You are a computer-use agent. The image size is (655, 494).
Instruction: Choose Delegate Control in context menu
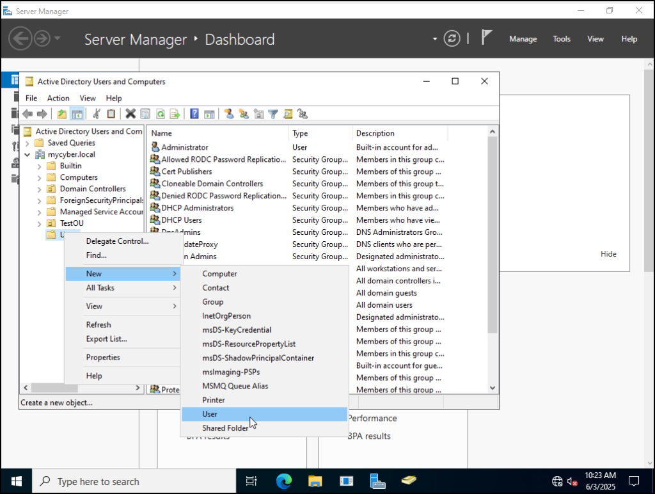[123, 241]
